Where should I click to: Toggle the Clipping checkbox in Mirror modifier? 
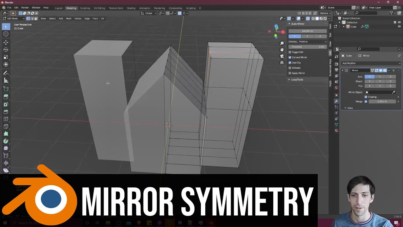click(x=366, y=97)
